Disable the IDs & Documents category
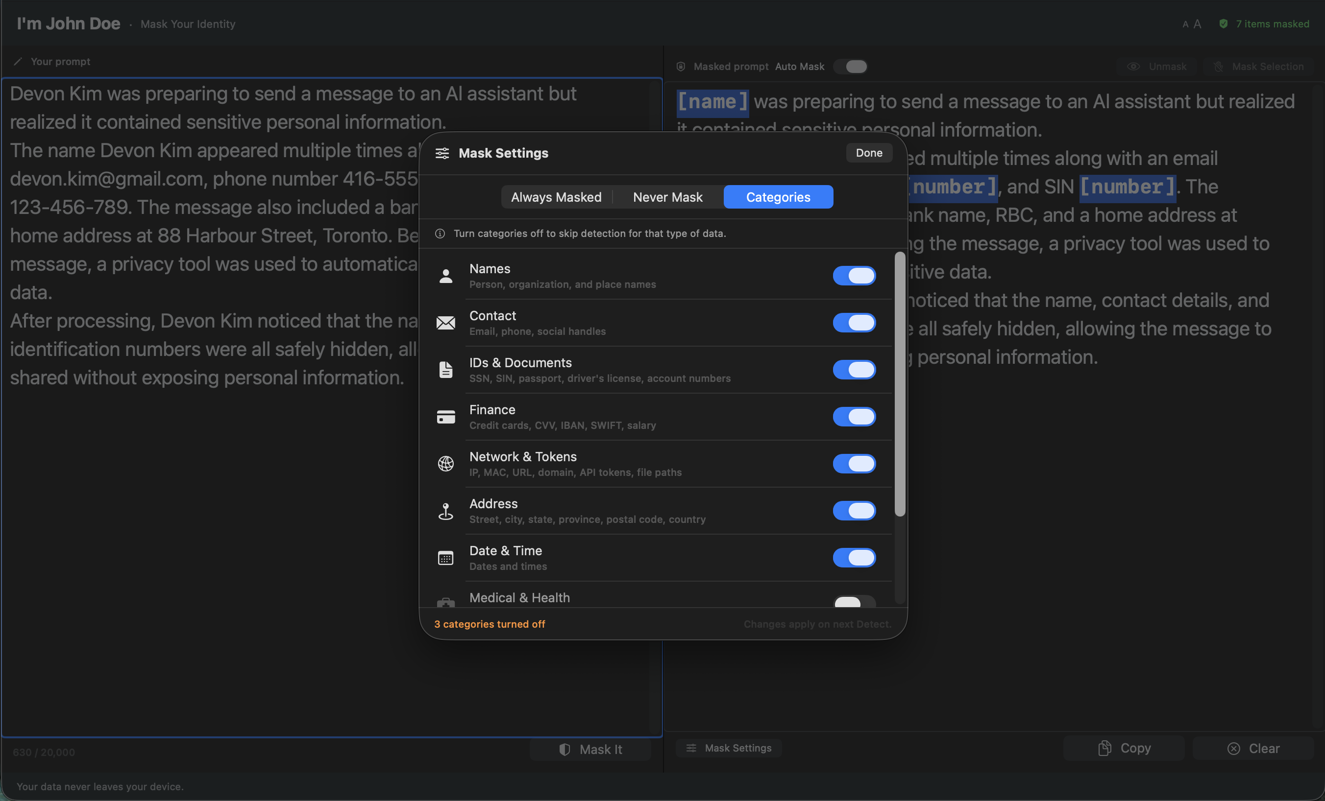Viewport: 1325px width, 801px height. 855,370
